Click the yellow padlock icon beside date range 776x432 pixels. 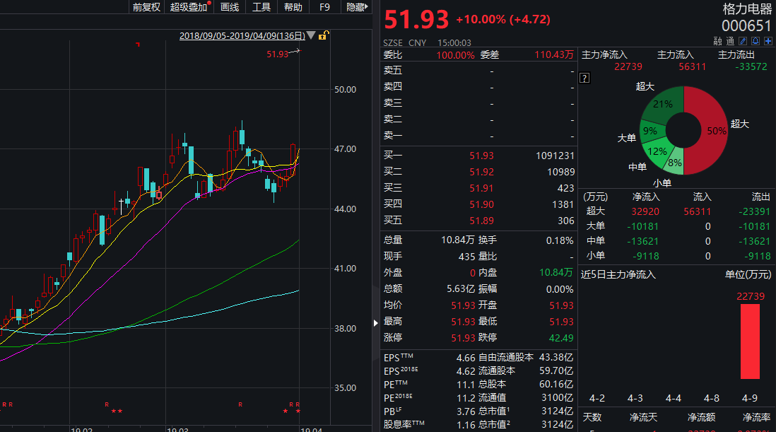pyautogui.click(x=323, y=35)
